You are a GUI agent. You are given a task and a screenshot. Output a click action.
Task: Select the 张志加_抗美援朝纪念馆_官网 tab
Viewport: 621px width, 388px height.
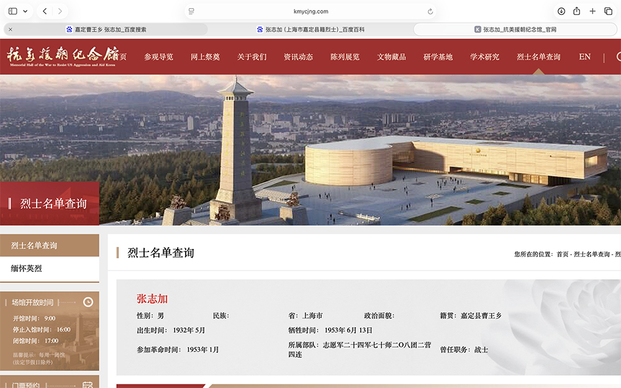tap(515, 29)
